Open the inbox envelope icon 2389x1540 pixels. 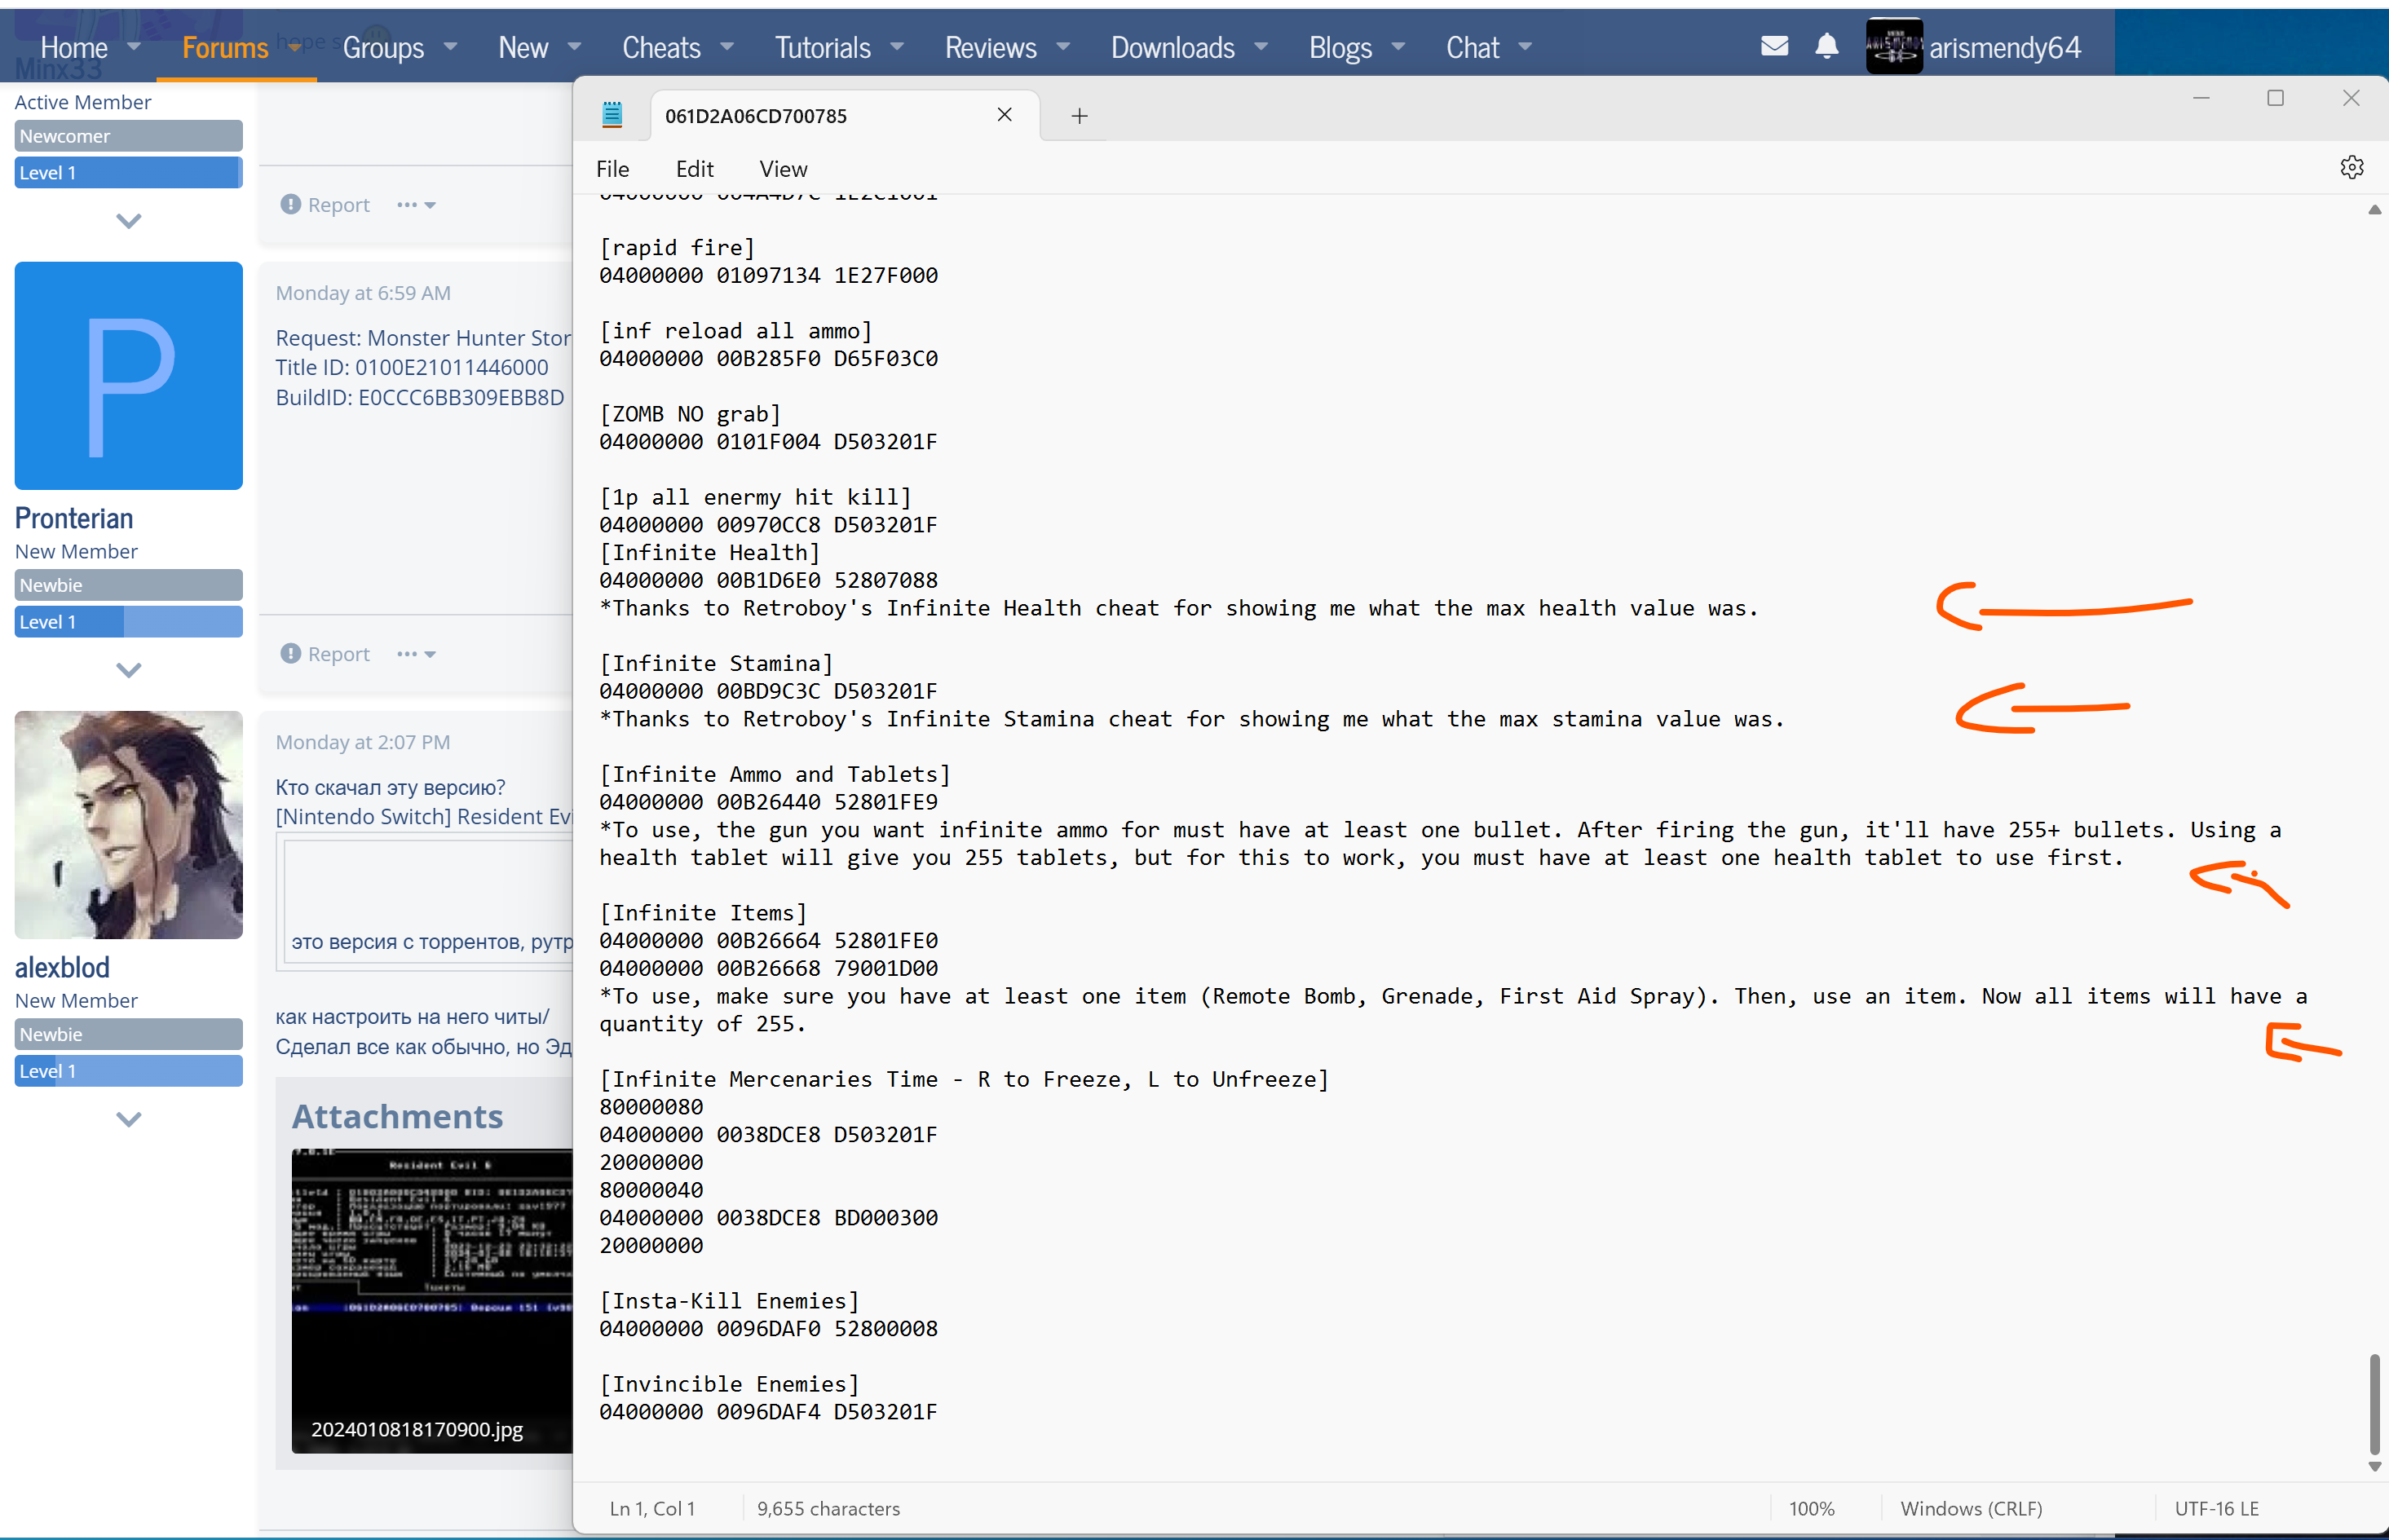[1774, 46]
